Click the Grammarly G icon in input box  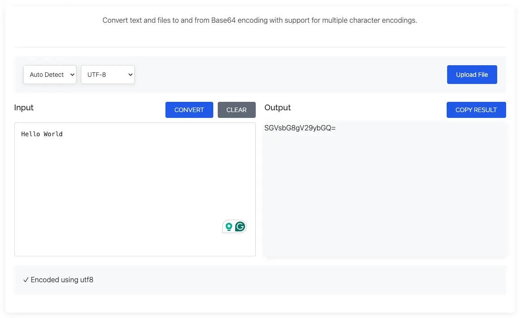pos(241,226)
